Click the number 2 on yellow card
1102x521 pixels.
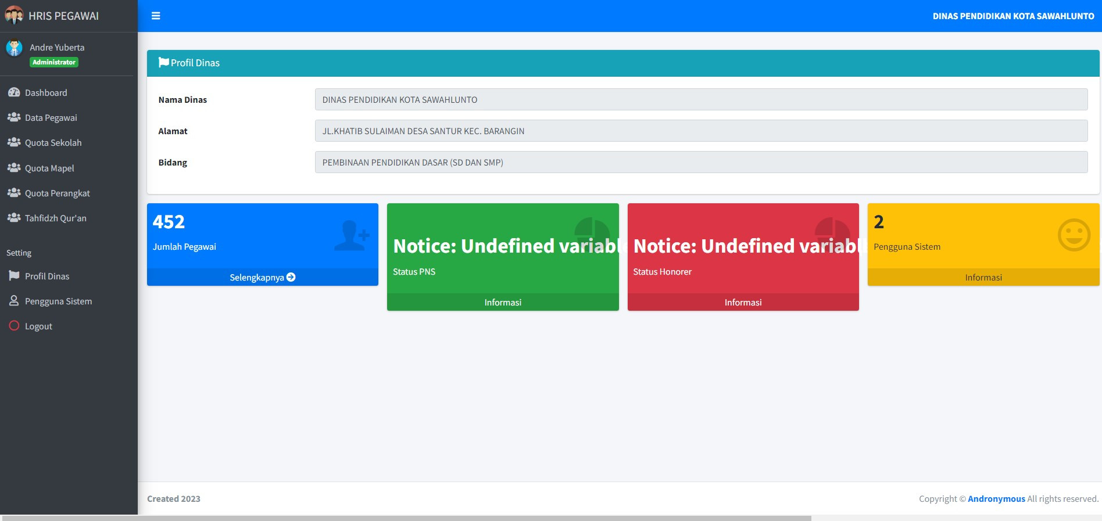coord(879,221)
